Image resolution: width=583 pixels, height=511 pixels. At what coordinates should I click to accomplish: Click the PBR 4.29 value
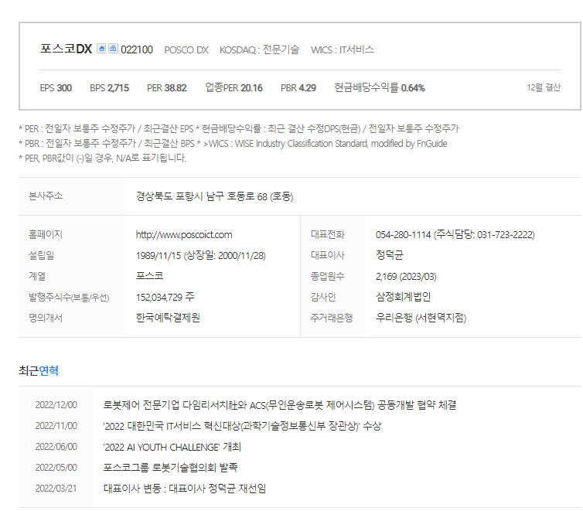298,88
